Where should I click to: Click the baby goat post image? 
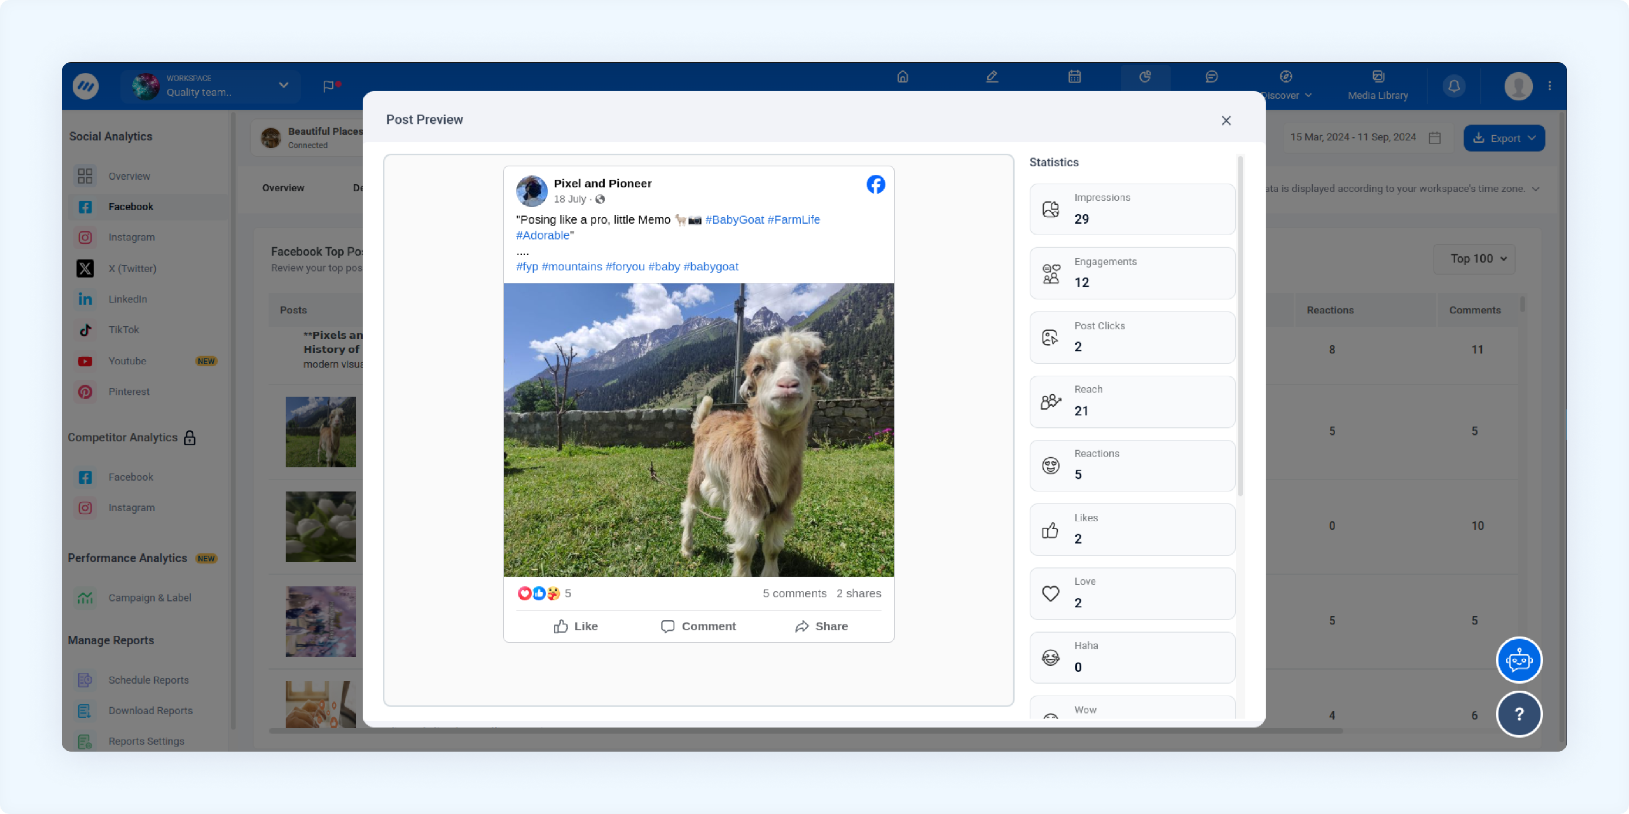click(x=698, y=430)
